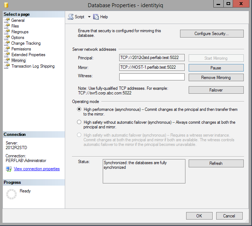Click the Mirror address field
252x226 pixels.
[x=152, y=67]
